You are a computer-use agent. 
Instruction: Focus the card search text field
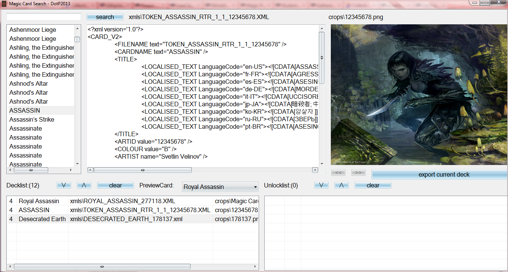pyautogui.click(x=44, y=17)
